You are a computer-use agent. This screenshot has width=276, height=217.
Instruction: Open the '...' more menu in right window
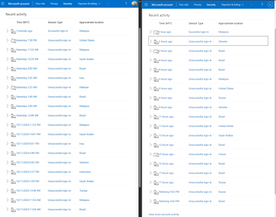click(251, 5)
